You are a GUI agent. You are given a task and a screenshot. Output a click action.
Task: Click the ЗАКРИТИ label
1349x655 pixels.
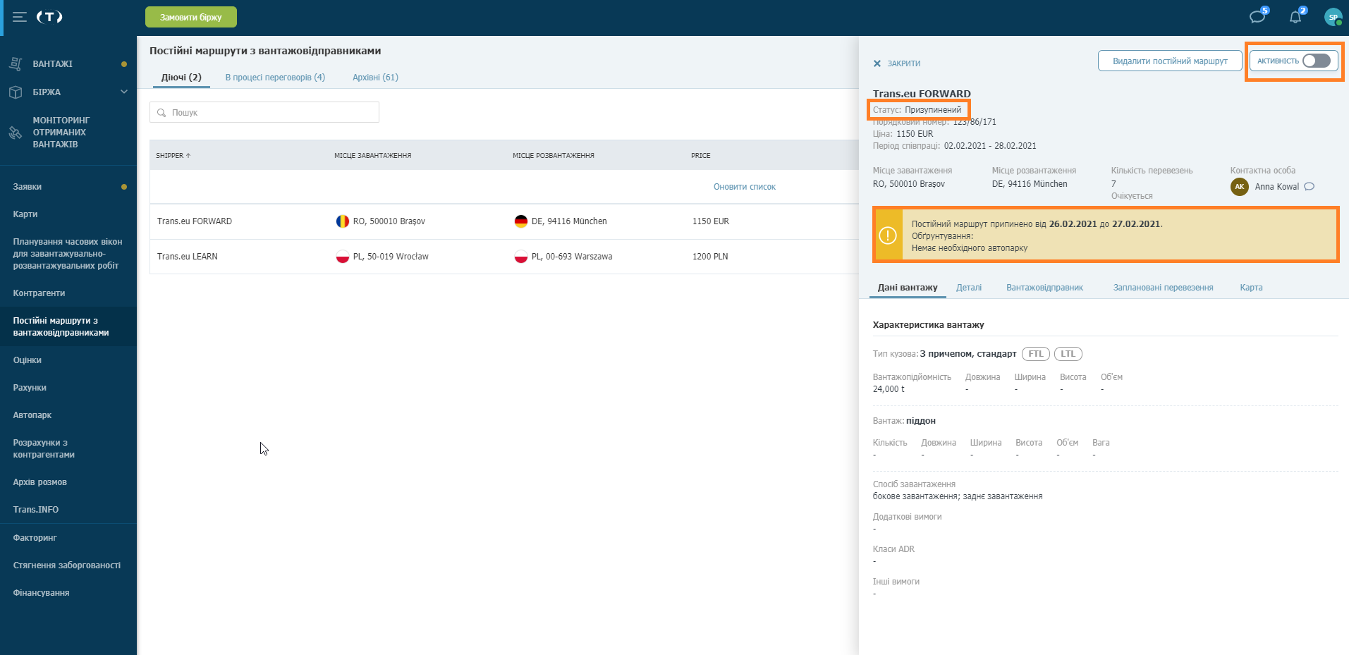[x=903, y=63]
